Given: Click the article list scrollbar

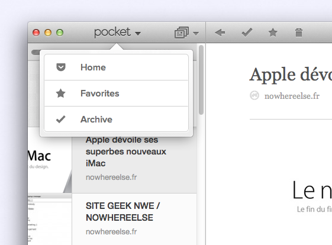Looking at the screenshot, I should (x=201, y=80).
